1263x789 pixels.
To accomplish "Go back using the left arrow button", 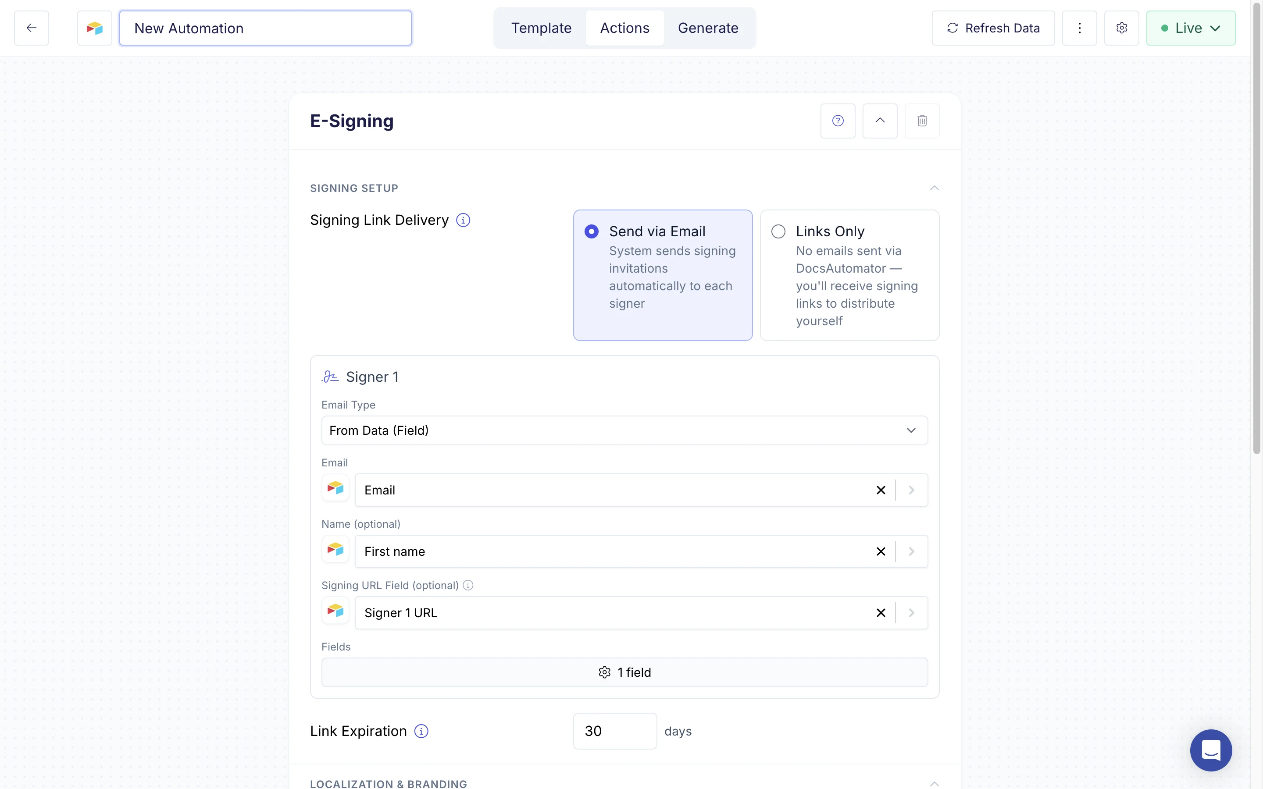I will point(31,28).
